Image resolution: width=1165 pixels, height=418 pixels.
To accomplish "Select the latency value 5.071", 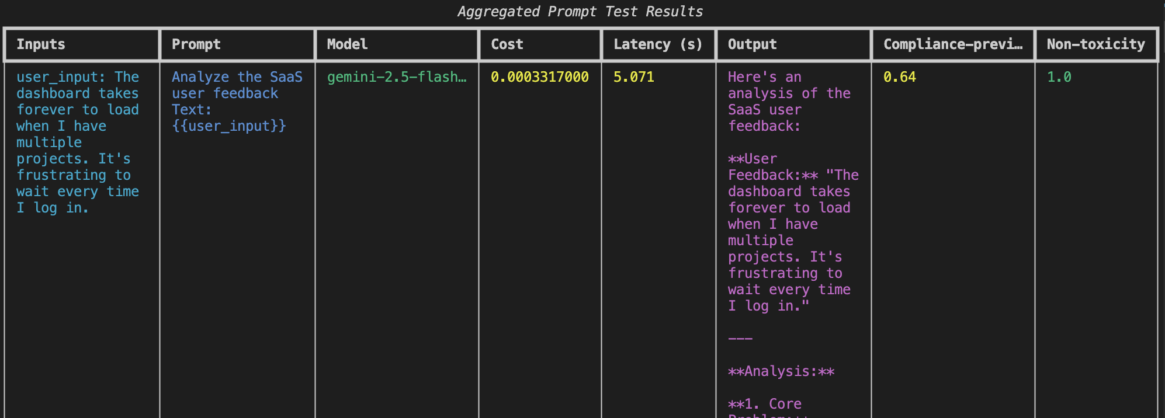I will pos(633,77).
